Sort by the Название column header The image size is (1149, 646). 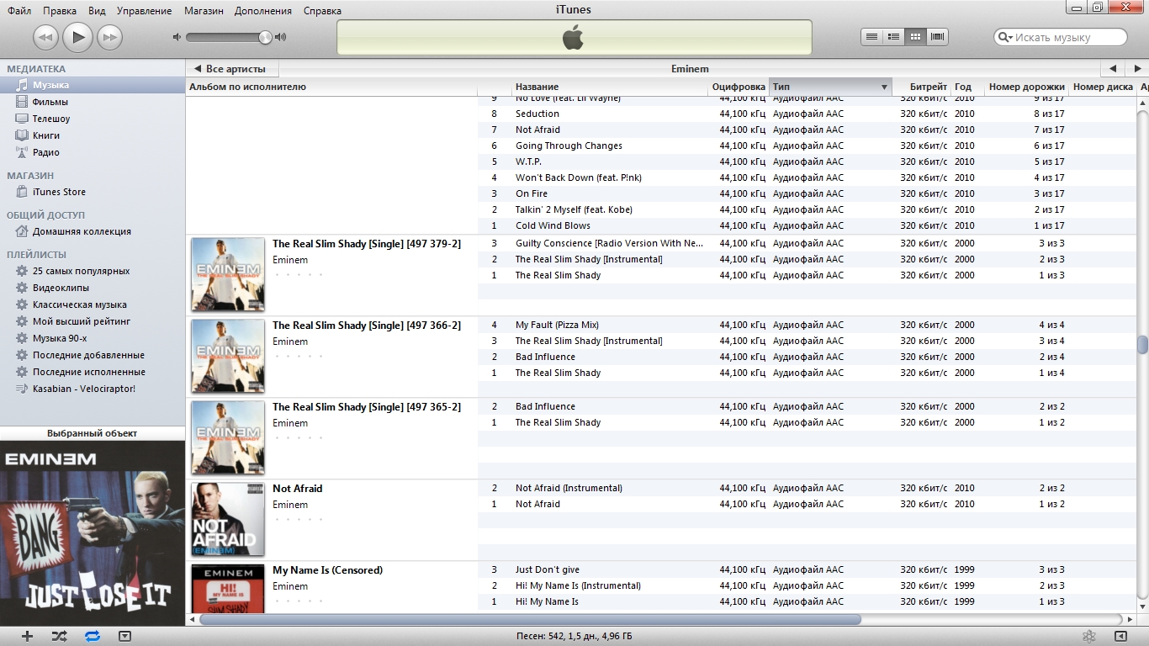click(x=610, y=87)
